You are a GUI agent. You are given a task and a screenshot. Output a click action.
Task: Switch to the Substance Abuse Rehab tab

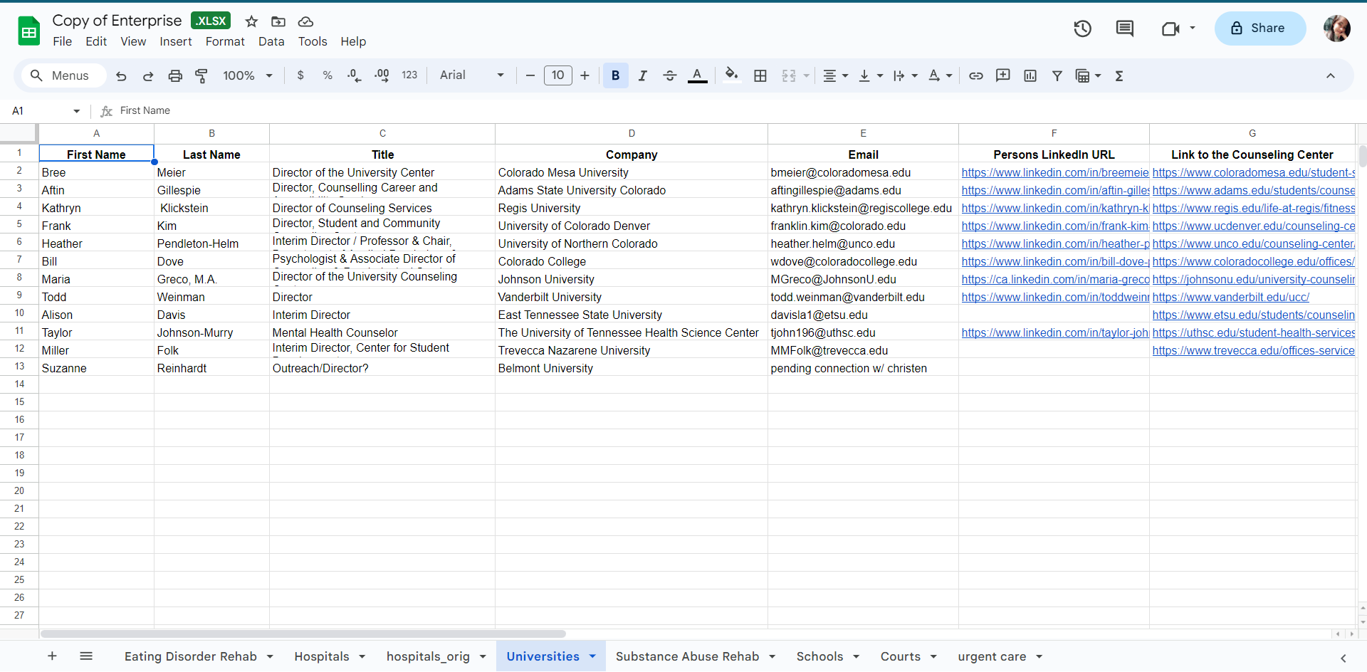tap(687, 656)
